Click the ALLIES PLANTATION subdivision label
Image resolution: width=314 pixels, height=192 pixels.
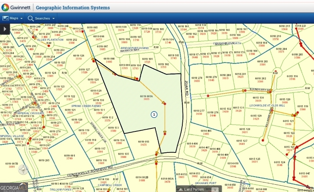50,40
